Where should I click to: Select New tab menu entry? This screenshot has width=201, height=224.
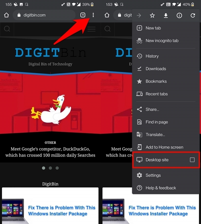165,28
